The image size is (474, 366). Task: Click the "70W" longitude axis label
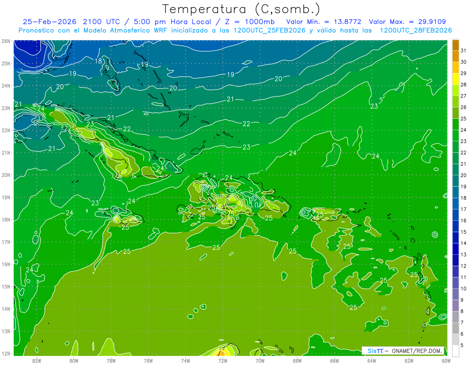pyautogui.click(x=260, y=360)
